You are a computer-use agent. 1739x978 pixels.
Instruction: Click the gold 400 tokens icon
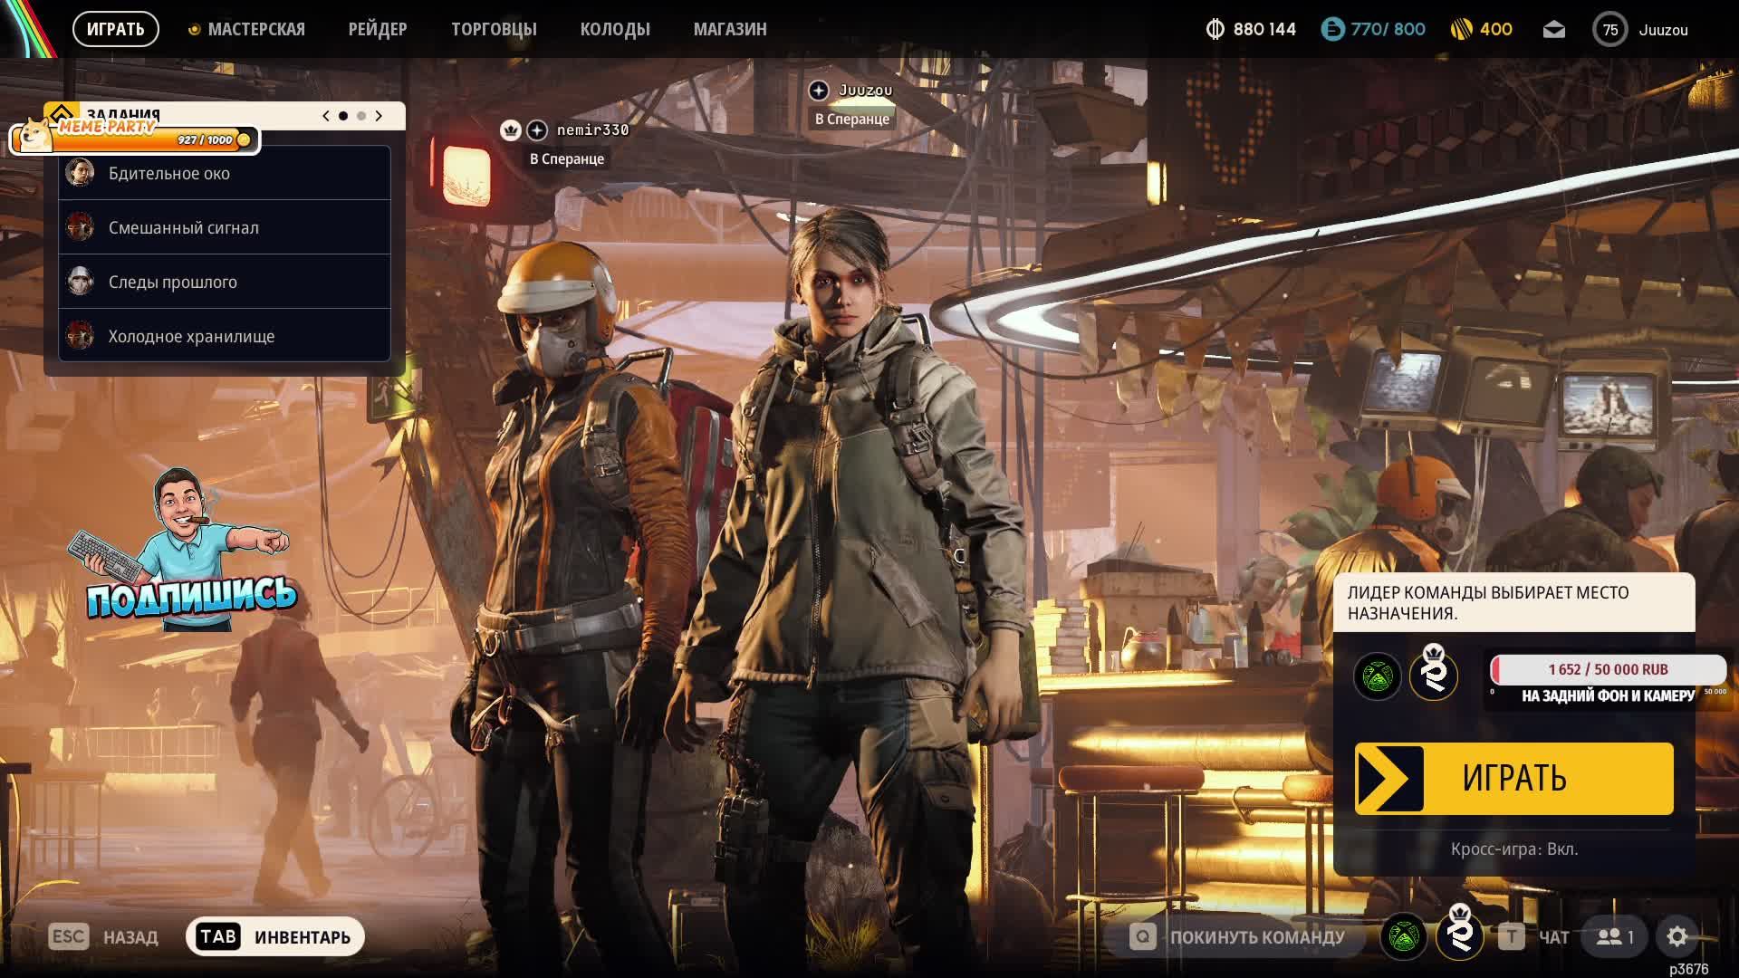point(1462,30)
